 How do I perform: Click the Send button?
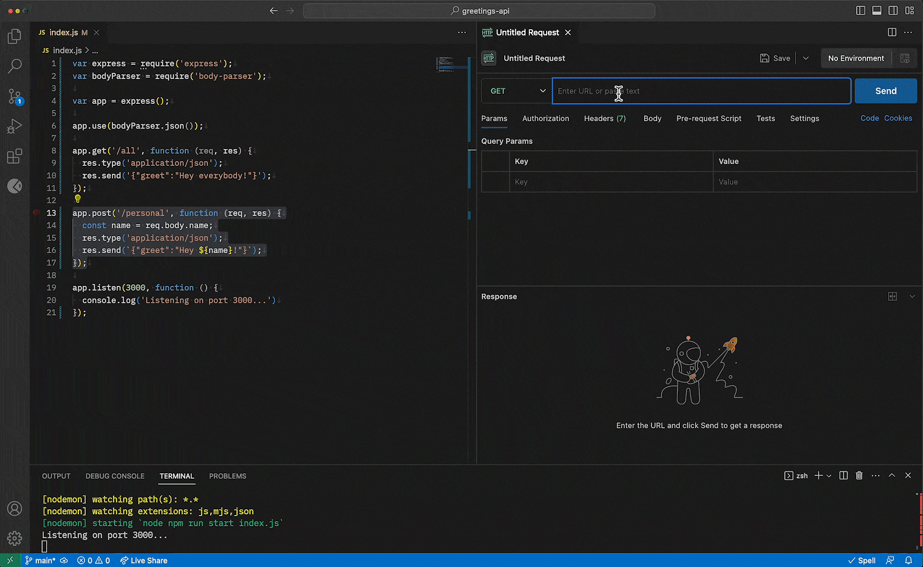[x=886, y=91]
